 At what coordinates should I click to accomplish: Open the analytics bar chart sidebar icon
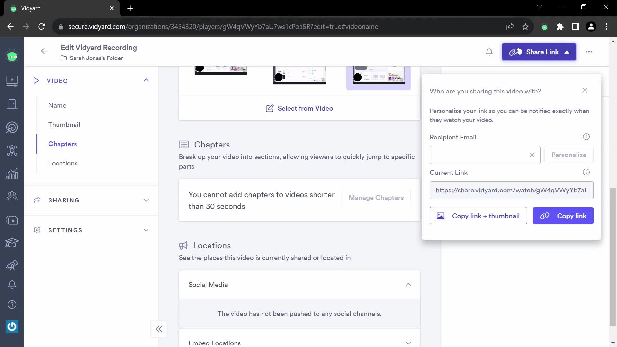click(x=12, y=174)
